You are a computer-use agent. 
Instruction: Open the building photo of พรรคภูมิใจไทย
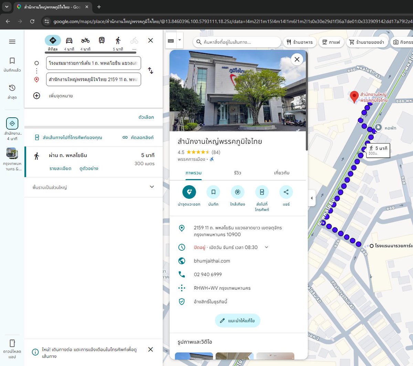[x=237, y=91]
